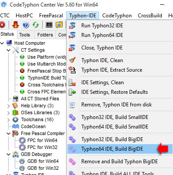
Task: Toggle Use Platform green status light
Action: pos(22,57)
